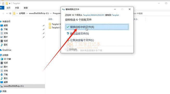Sort by the 名称 column header
Viewport: 170px width, 94px height.
[x=50, y=19]
